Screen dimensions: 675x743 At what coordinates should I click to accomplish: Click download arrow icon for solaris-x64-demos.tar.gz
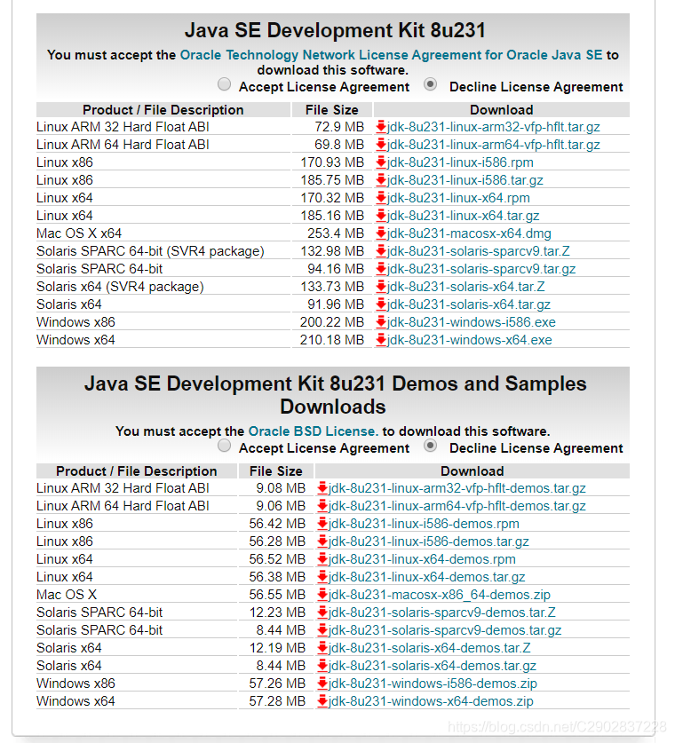322,666
